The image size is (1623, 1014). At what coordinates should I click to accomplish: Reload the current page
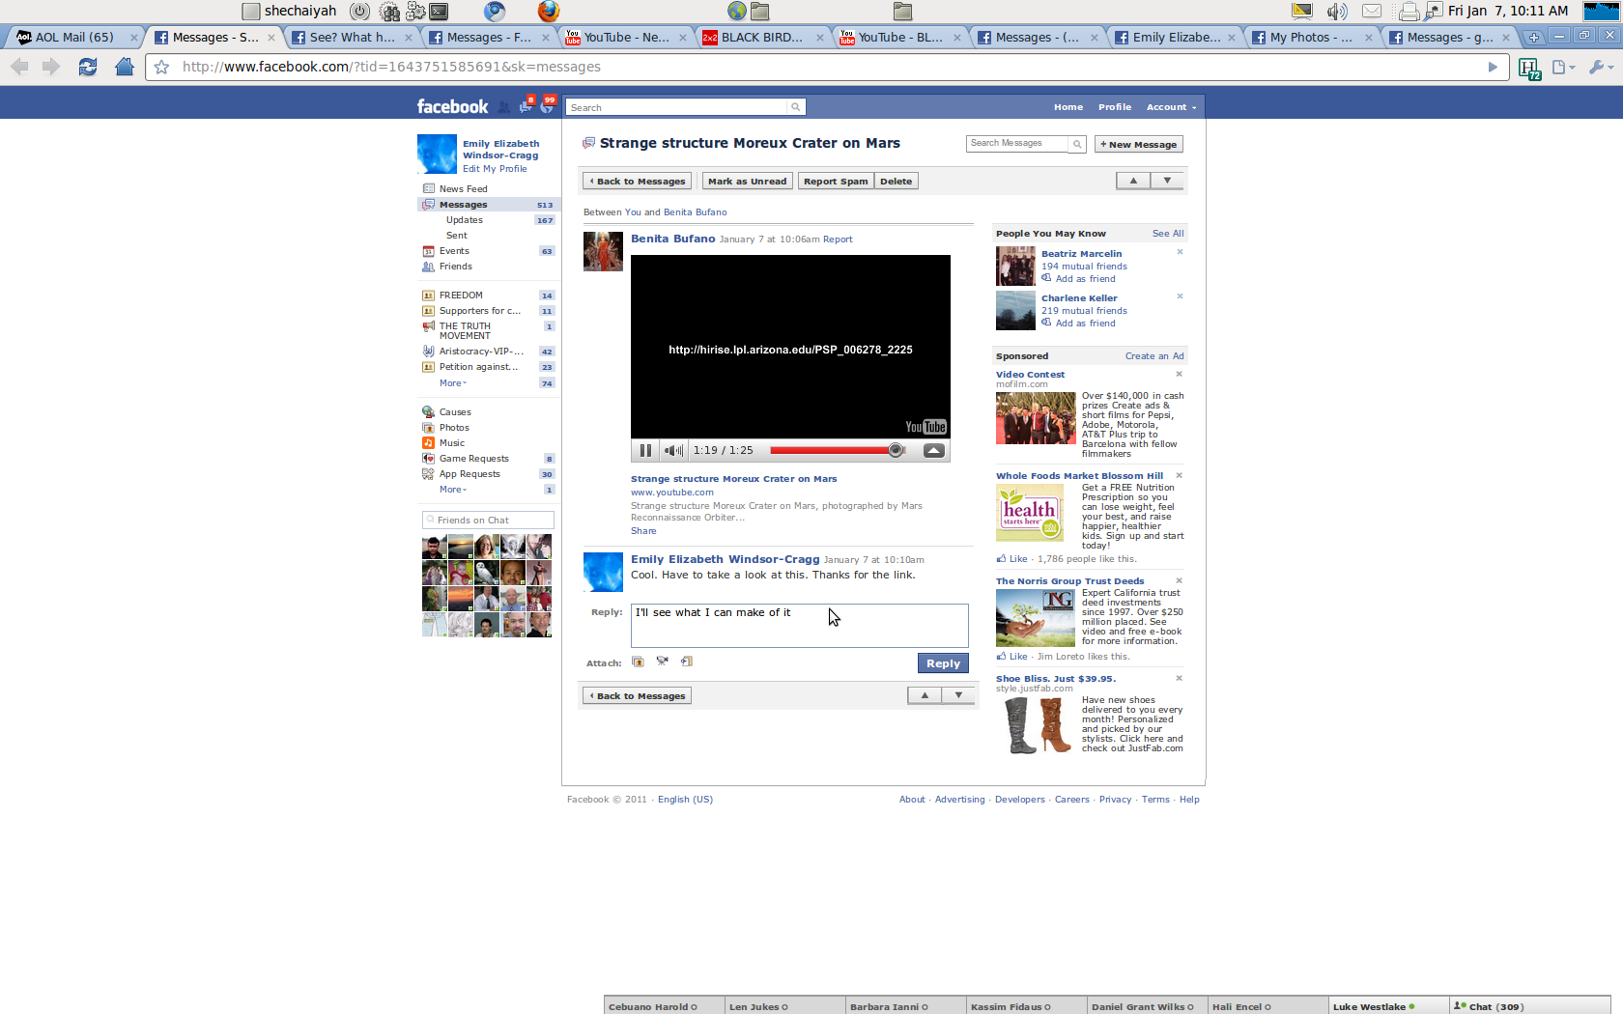[x=87, y=67]
